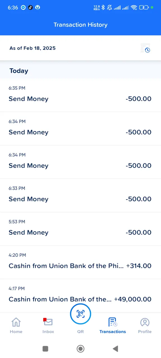The width and height of the screenshot is (161, 358).
Task: View the +49,000.00 Cashin transaction
Action: (x=80, y=296)
